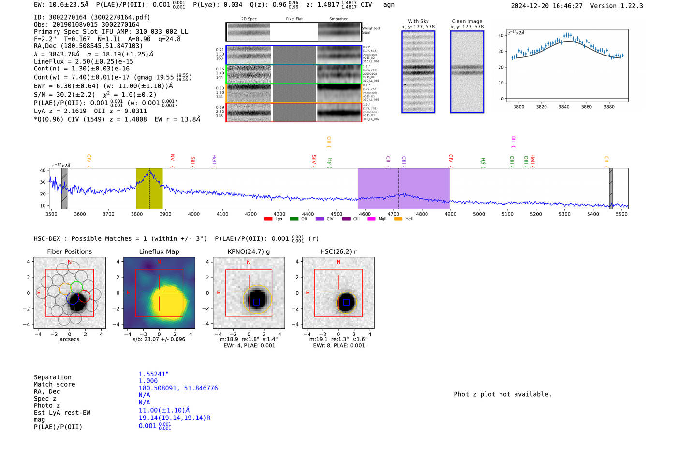
Task: Click the 'agn' classification label
Action: tap(389, 5)
